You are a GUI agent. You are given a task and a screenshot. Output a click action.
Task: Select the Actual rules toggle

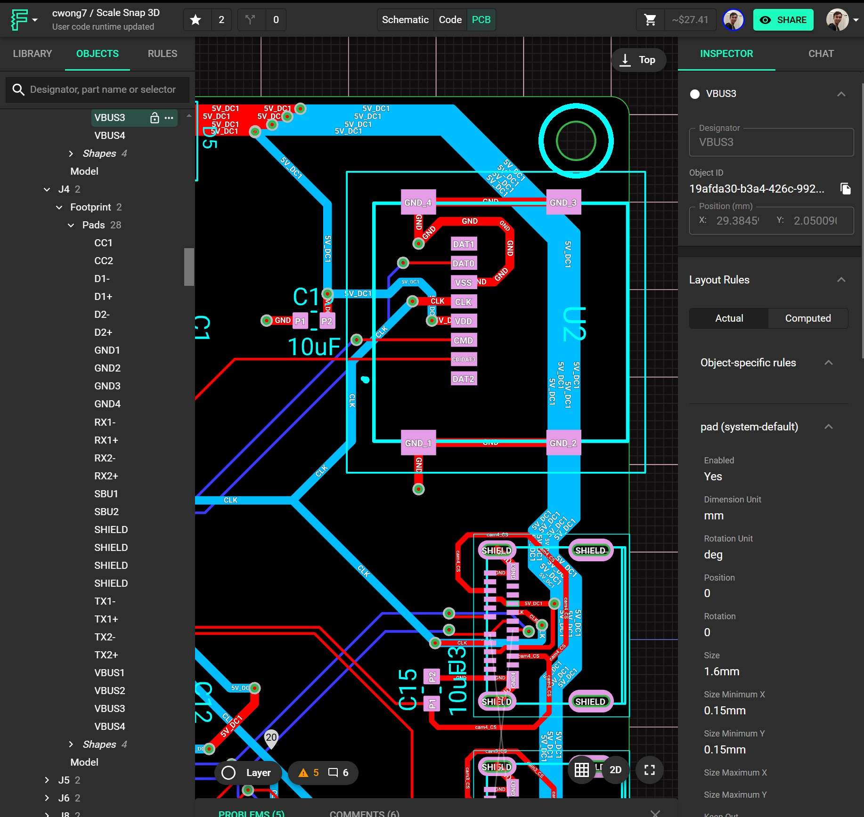[729, 318]
